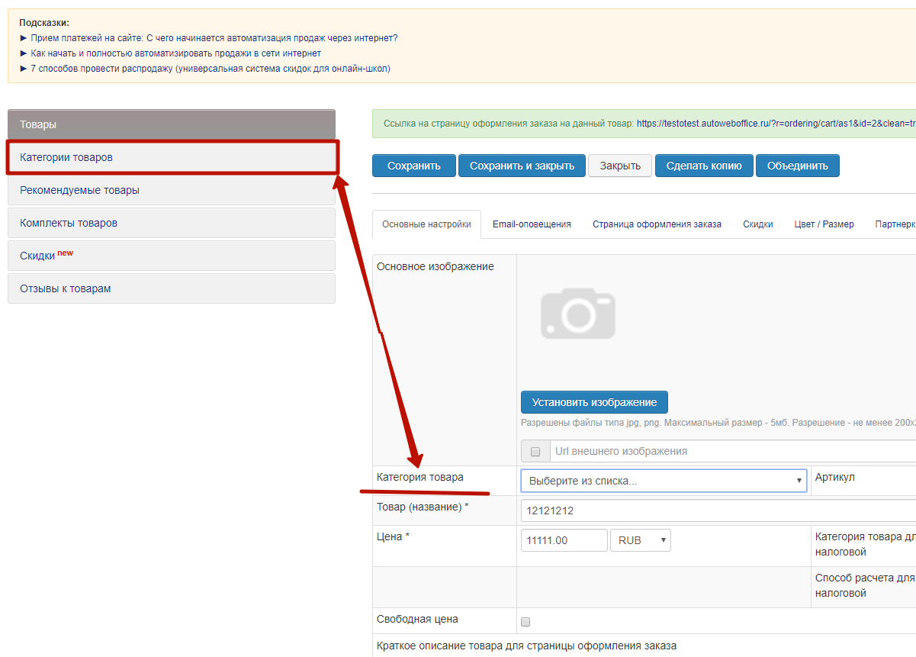916x657 pixels.
Task: Select the Цвет / Размер tab
Action: tap(824, 224)
